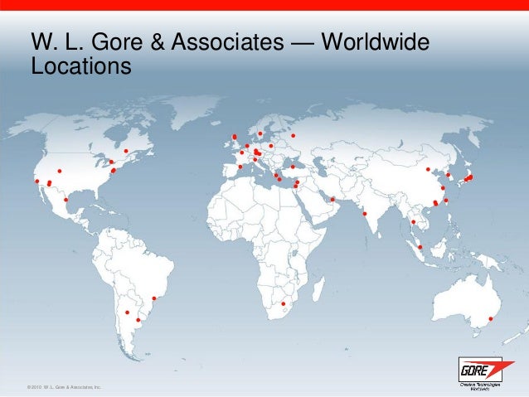Select the red dot on Taiwan
Image resolution: width=529 pixels, height=397 pixels.
tap(446, 201)
